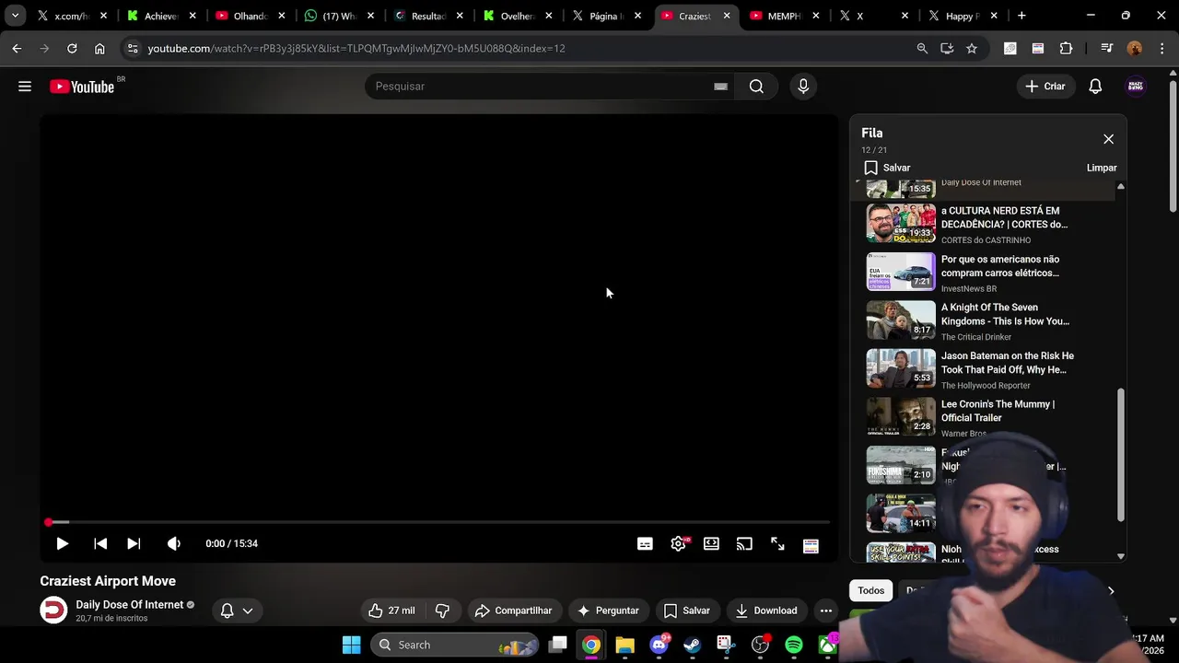Screen dimensions: 1179x663
Task: Start voice search with microphone
Action: tap(803, 87)
